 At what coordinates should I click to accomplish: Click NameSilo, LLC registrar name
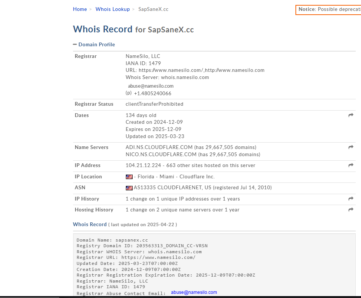[x=143, y=56]
